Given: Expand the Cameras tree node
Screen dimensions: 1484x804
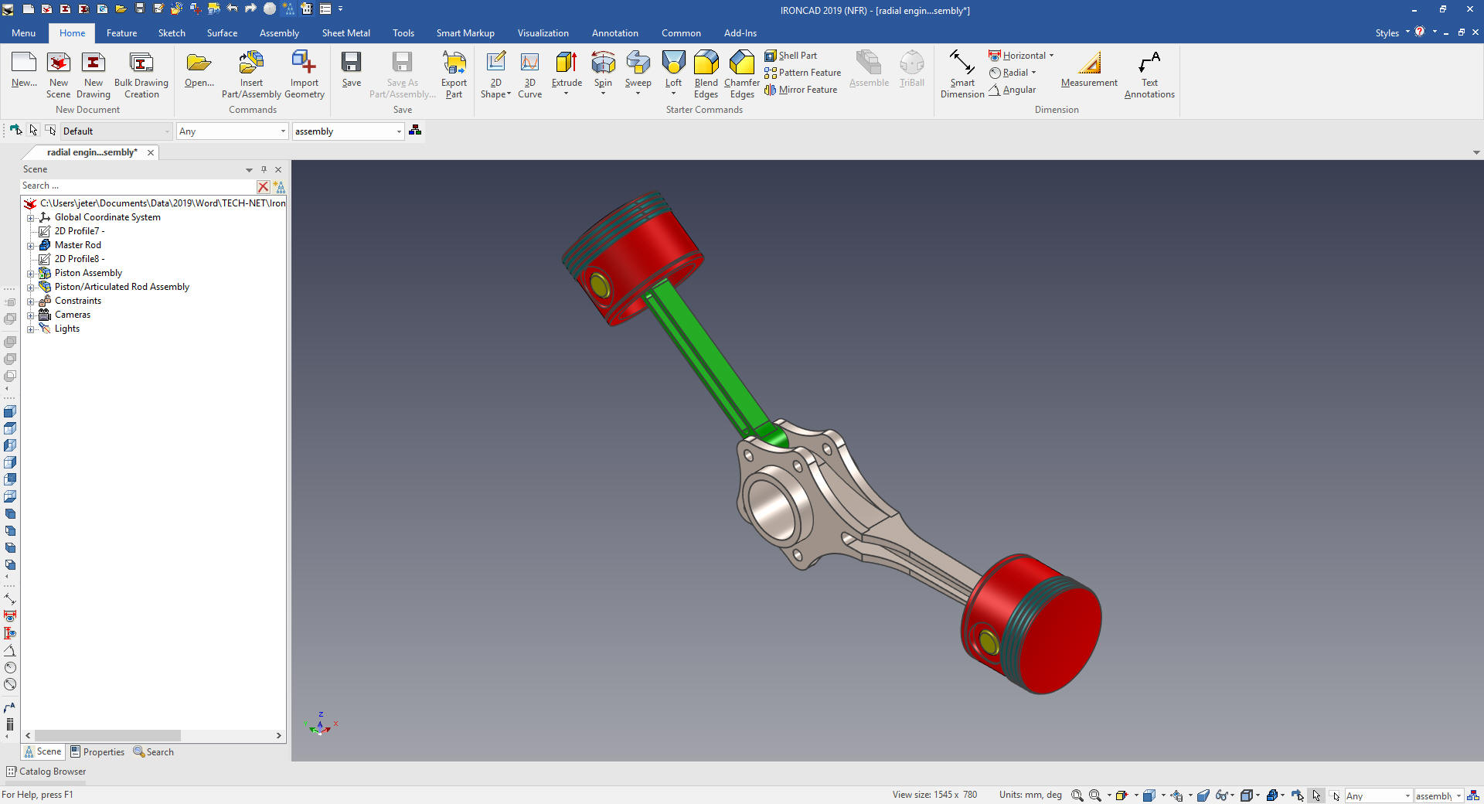Looking at the screenshot, I should (x=31, y=315).
